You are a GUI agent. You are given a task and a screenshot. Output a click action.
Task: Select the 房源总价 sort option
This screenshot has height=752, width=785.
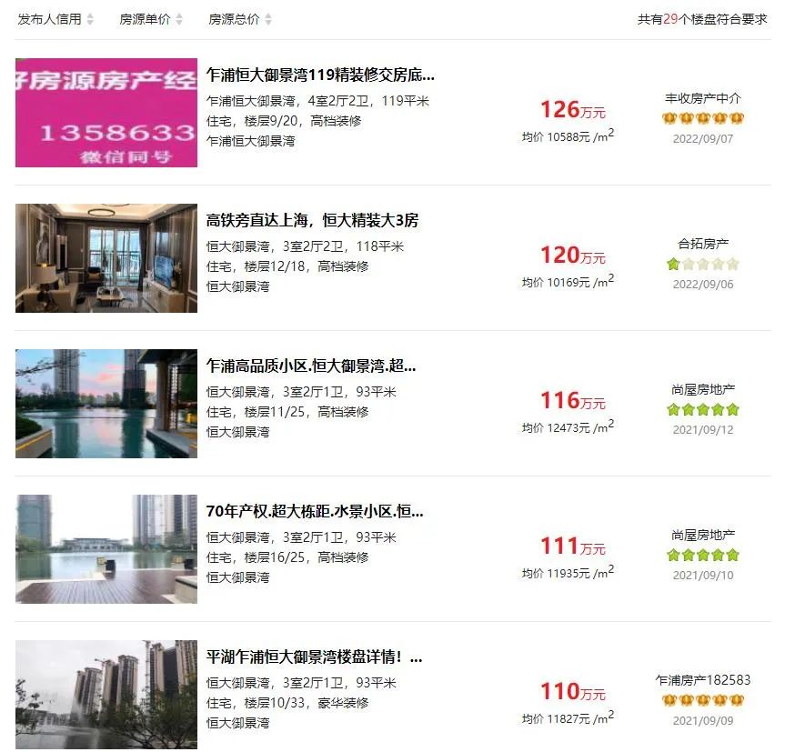[234, 19]
